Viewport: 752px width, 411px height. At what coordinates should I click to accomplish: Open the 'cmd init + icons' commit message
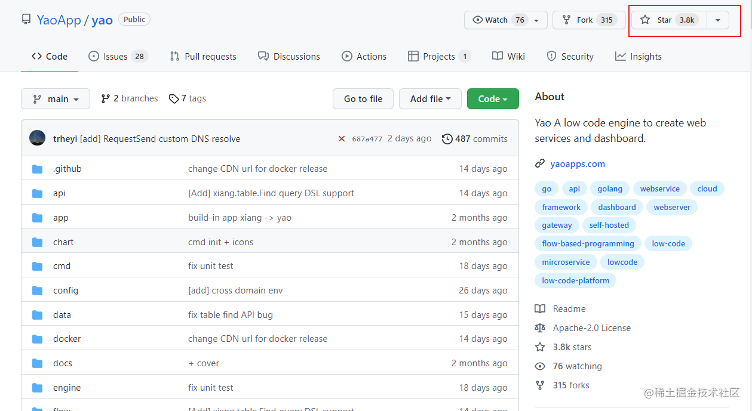[x=220, y=242]
